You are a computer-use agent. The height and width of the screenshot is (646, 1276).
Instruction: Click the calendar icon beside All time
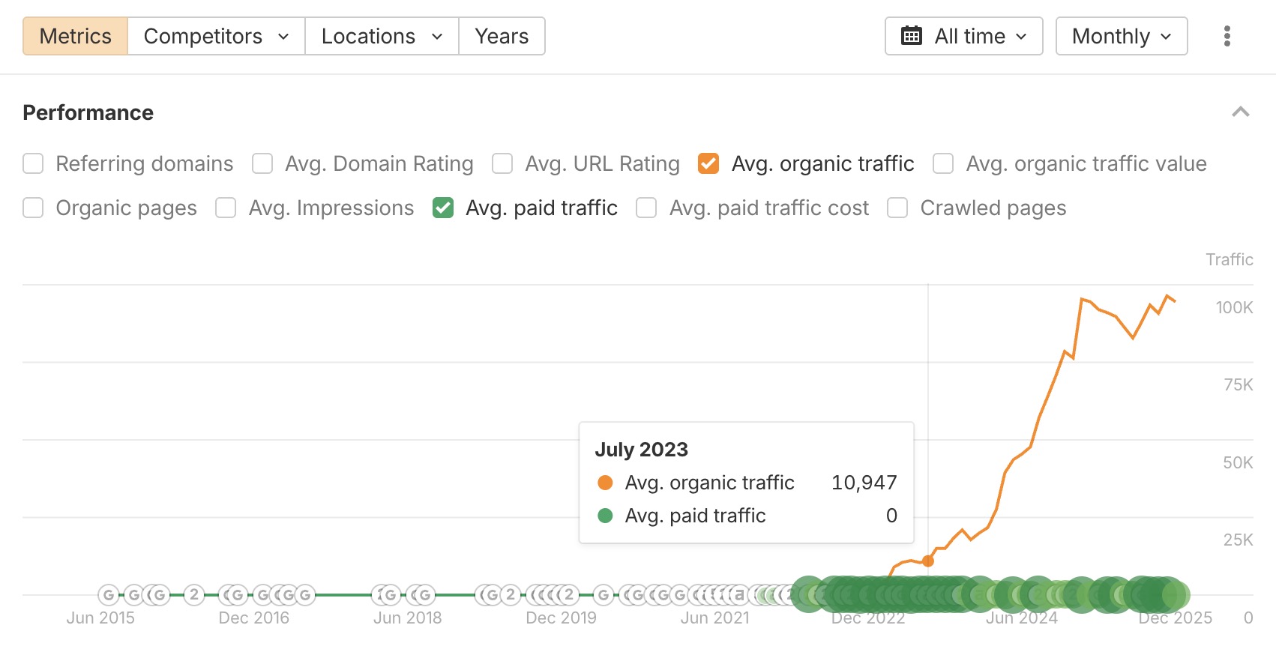click(911, 36)
